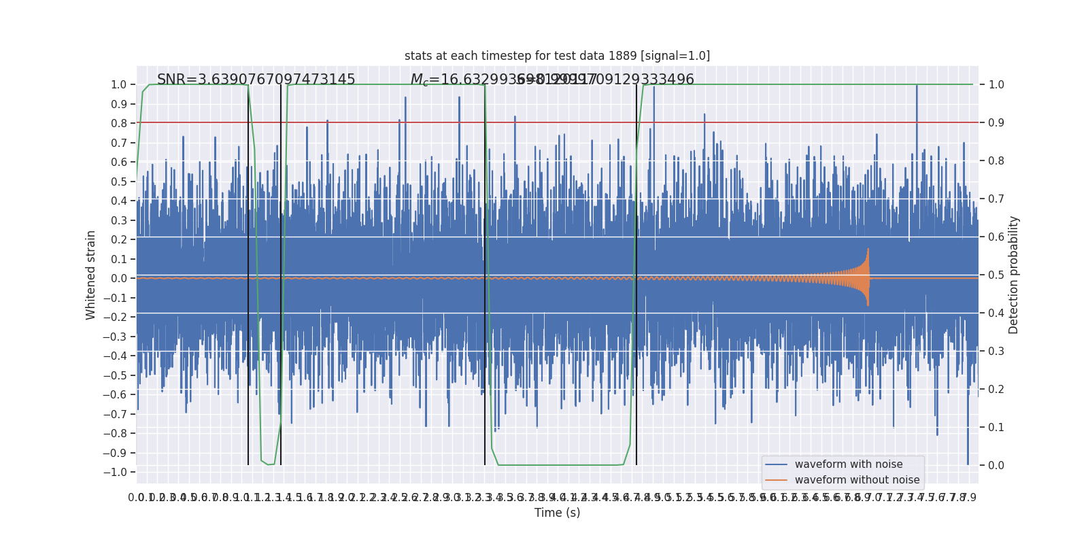Viewport: 1088px width, 544px height.
Task: Click the plot title text
Action: (x=557, y=56)
